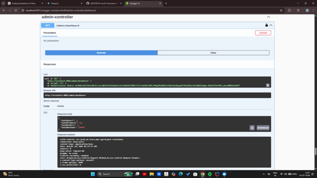Open IntelliJ IDEA from taskbar

(217, 174)
